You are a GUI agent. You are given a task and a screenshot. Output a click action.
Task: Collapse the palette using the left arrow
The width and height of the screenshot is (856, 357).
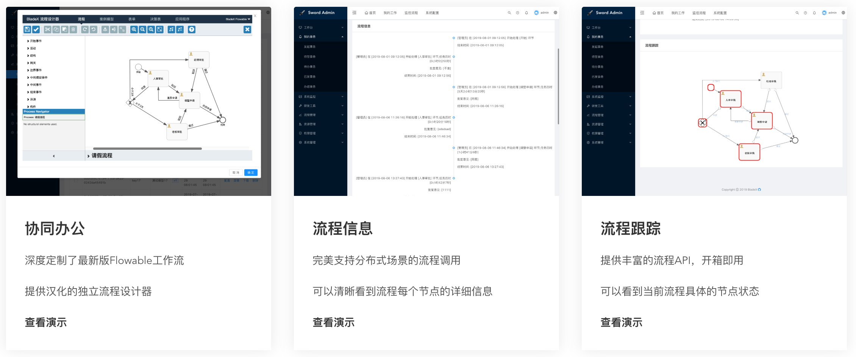click(x=54, y=156)
